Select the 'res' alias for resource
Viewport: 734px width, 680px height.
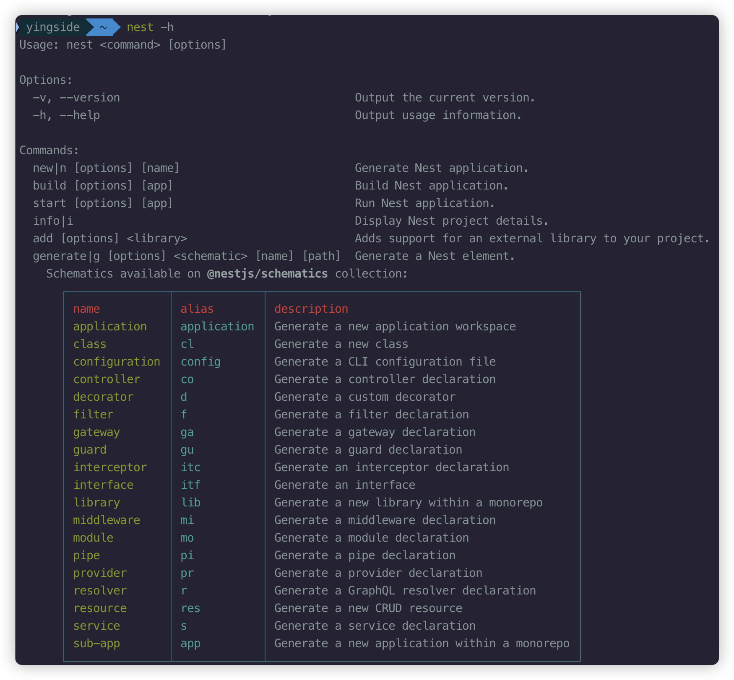(x=190, y=608)
